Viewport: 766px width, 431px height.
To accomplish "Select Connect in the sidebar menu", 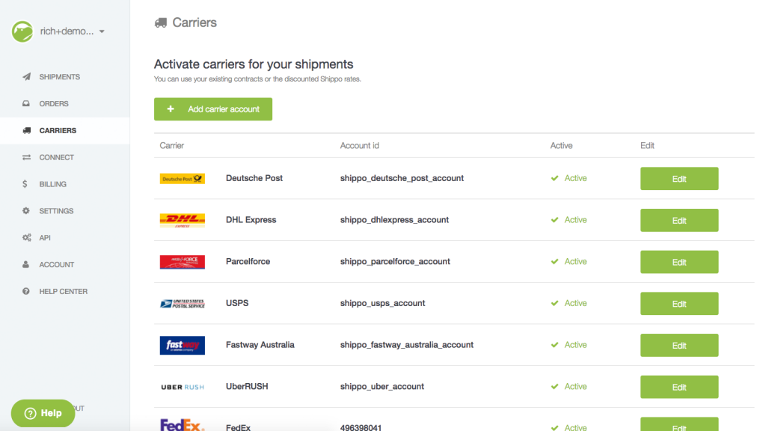I will pyautogui.click(x=56, y=157).
